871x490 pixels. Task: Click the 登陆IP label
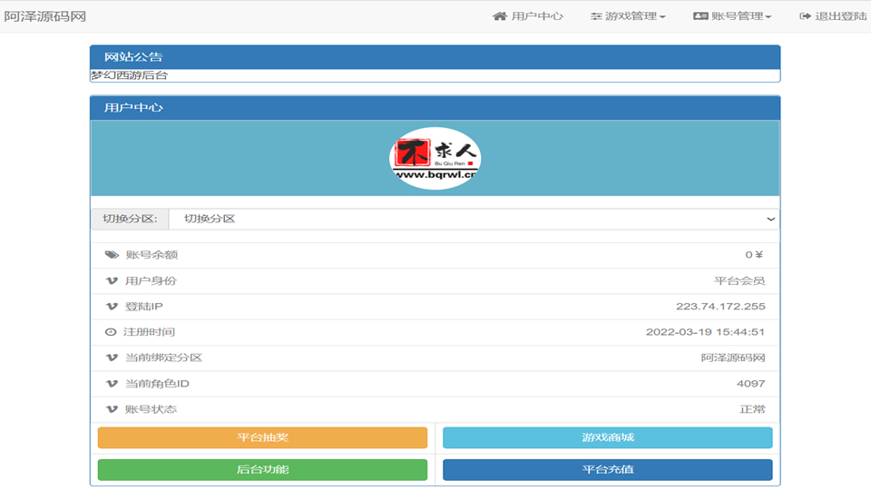click(144, 306)
